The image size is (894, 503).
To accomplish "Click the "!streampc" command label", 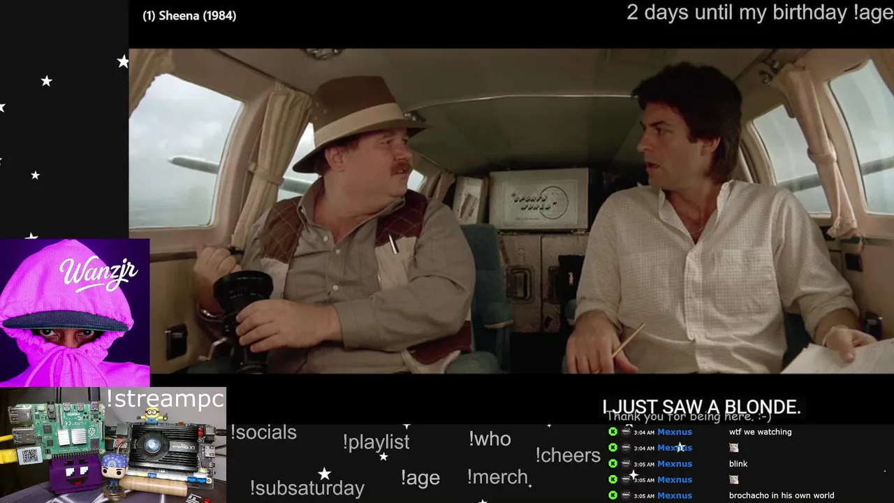I will coord(165,399).
